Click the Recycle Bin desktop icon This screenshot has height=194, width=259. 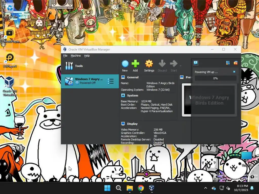pos(10,10)
